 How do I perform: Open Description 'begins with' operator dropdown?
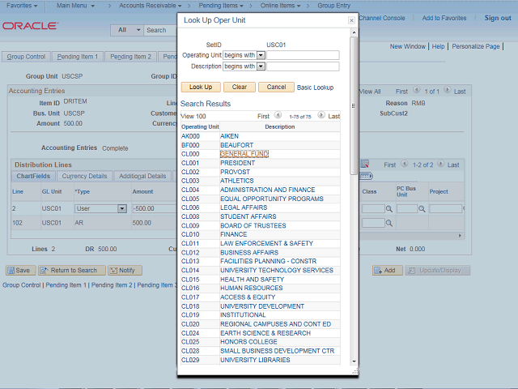click(261, 66)
